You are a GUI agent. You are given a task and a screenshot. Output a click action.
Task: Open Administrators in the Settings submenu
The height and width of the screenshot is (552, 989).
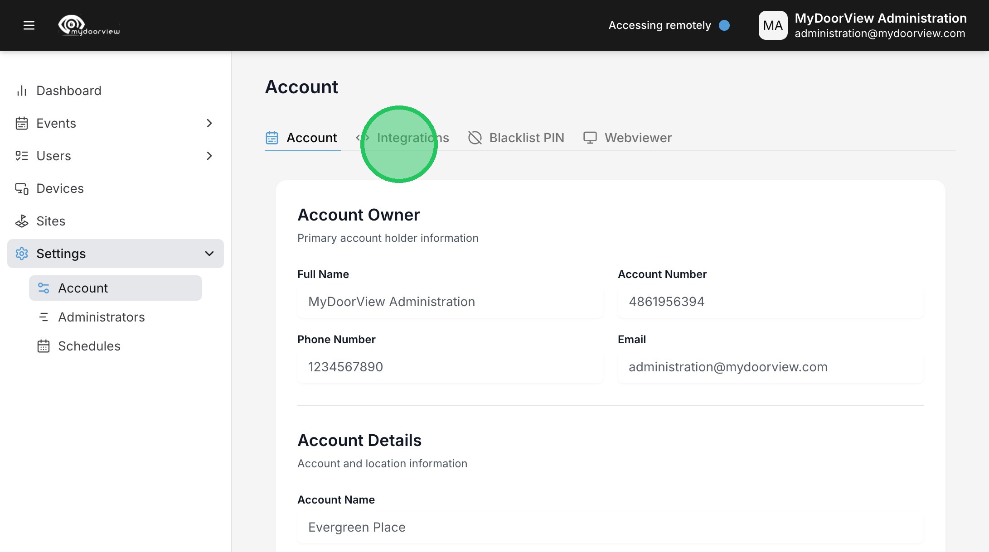[101, 317]
